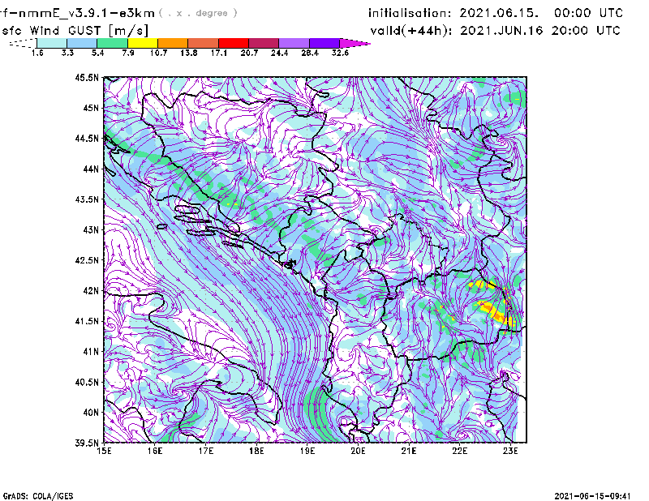Click the model name 'nmmE_v3.9.1-e3km' text

tap(86, 13)
